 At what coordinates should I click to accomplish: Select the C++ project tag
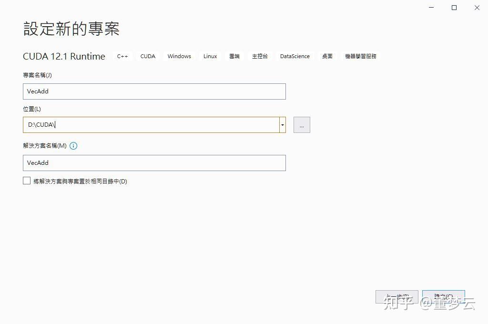tap(122, 56)
